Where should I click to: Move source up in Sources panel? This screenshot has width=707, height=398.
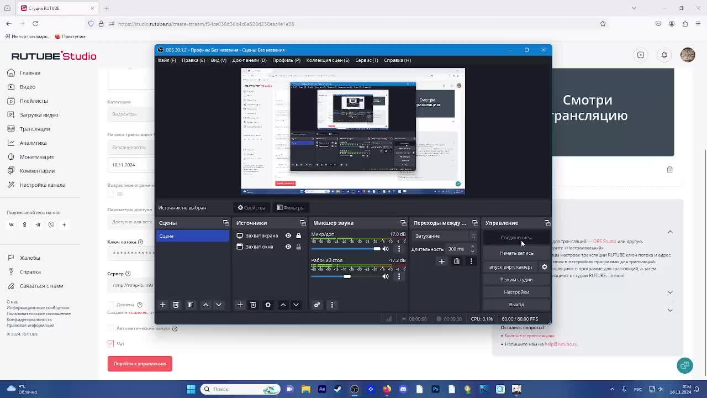coord(283,305)
